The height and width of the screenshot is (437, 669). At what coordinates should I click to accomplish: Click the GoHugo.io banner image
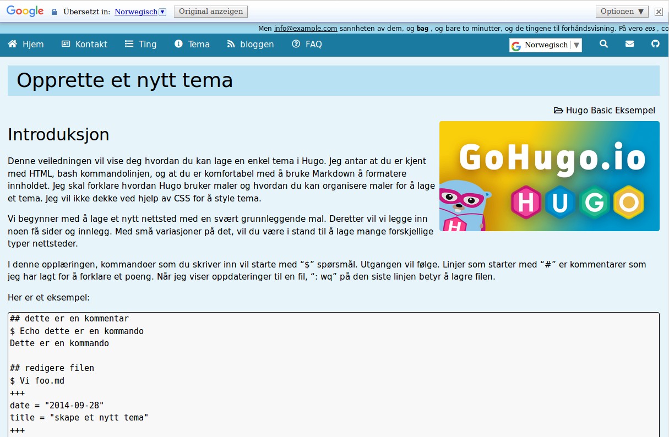(x=550, y=176)
